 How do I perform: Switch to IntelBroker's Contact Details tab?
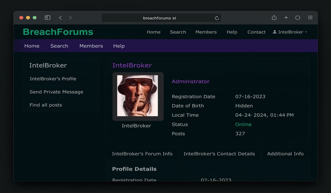pos(219,154)
